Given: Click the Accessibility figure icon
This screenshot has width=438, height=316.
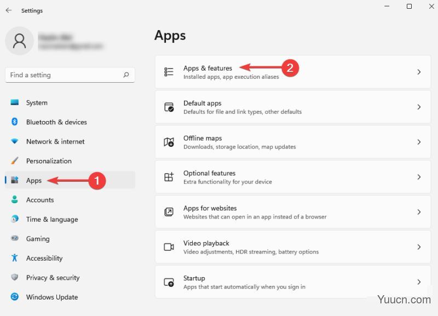Looking at the screenshot, I should [15, 257].
